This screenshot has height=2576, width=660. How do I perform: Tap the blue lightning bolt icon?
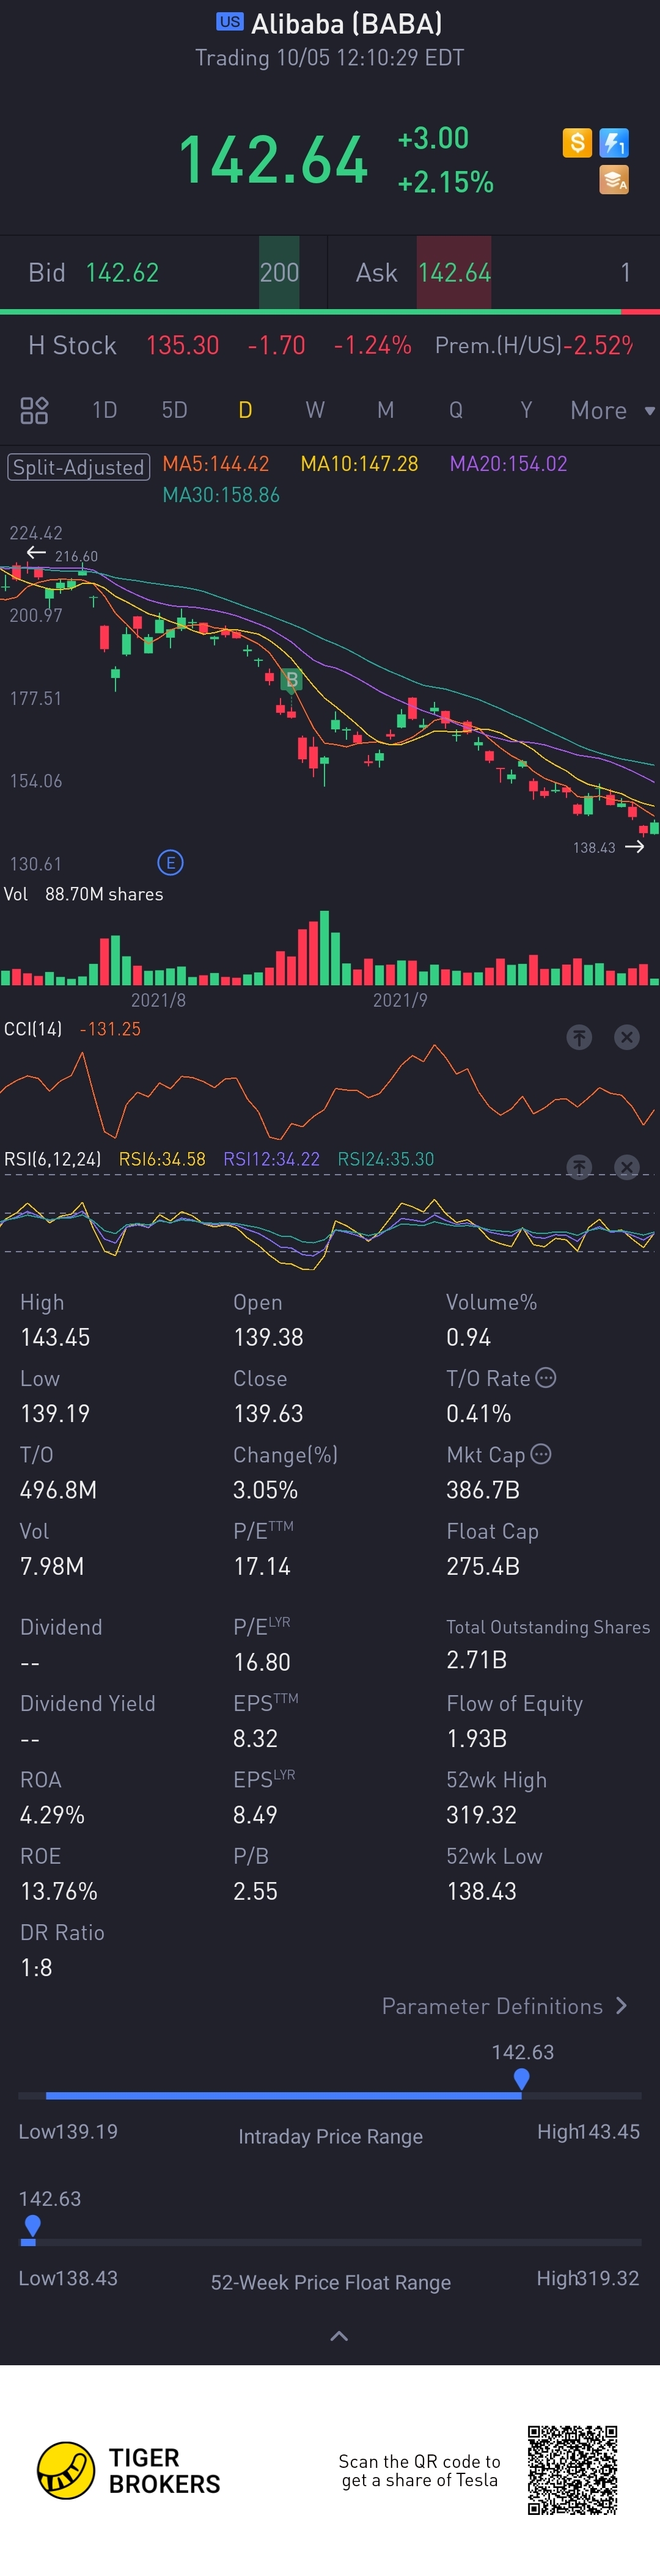click(x=614, y=143)
